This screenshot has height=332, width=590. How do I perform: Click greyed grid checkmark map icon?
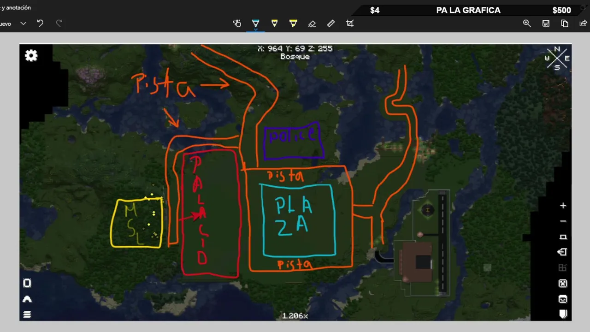[562, 268]
